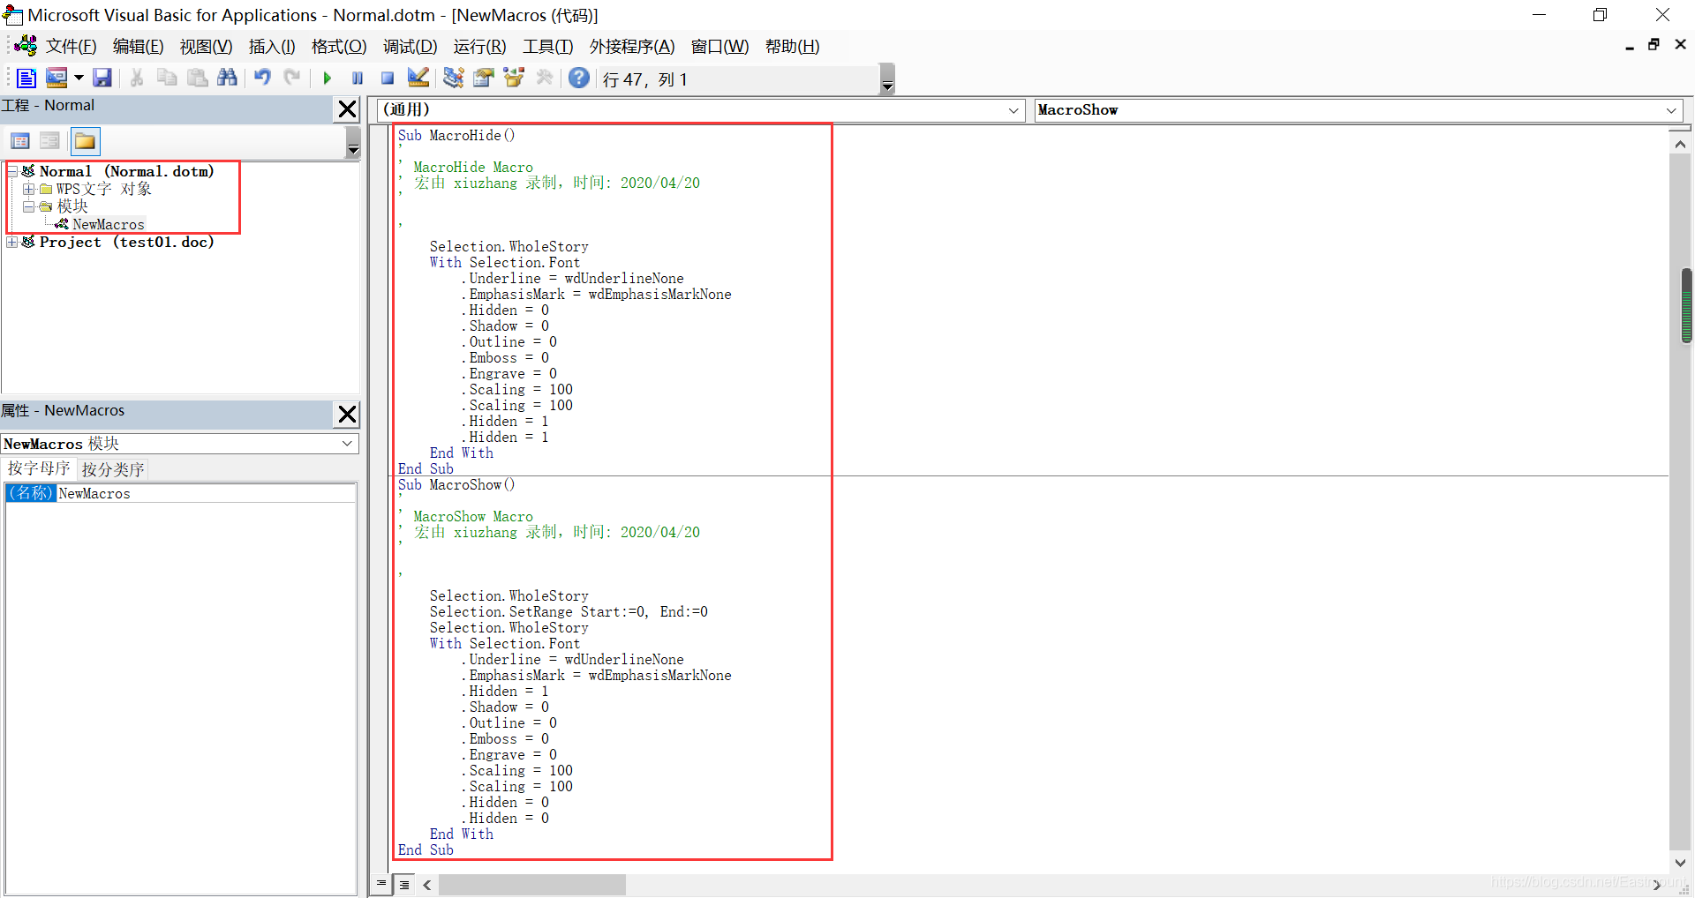Click the vertical scrollbar down arrow
Image resolution: width=1695 pixels, height=898 pixels.
coord(1680,863)
